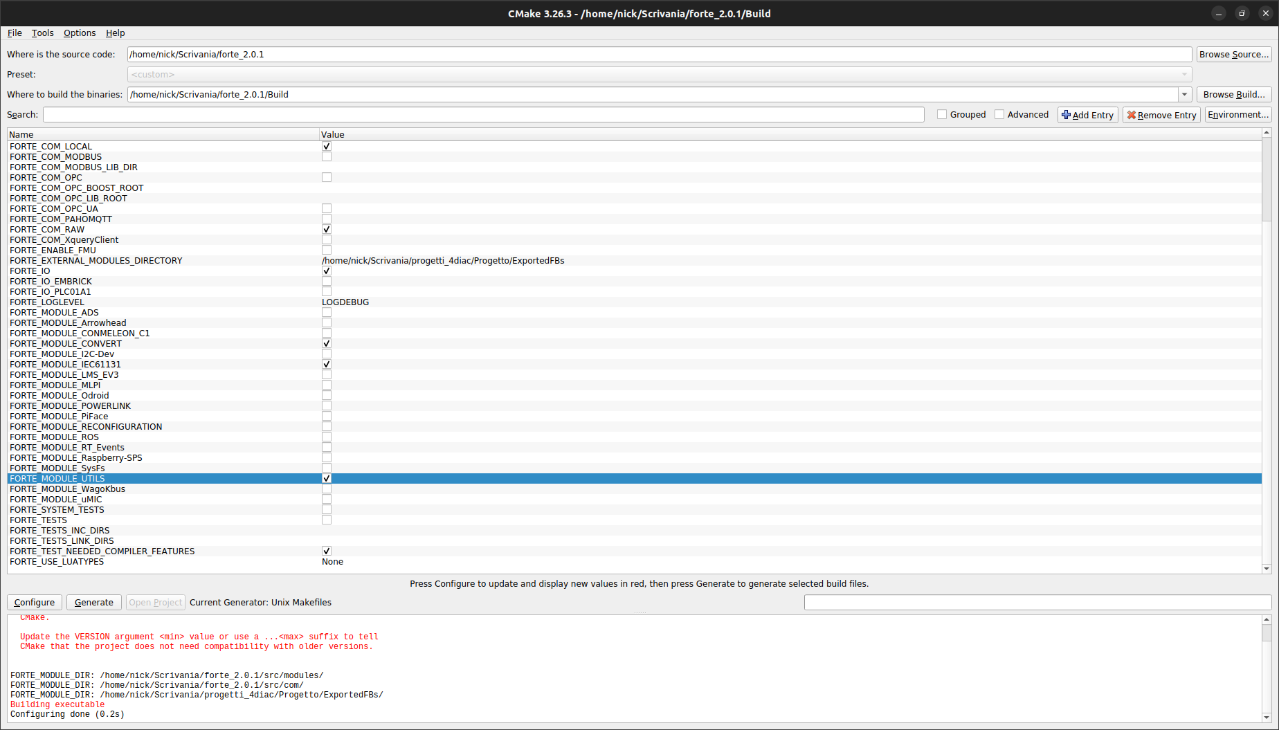Edit the FORTE_EXTERNAL_MODULES_DIRECTORY path value
This screenshot has width=1279, height=730.
pos(443,260)
